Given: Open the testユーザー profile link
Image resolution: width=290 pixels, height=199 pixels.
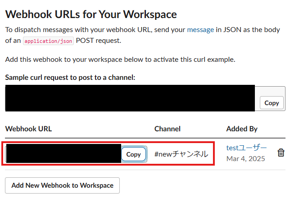Looking at the screenshot, I should (x=246, y=148).
